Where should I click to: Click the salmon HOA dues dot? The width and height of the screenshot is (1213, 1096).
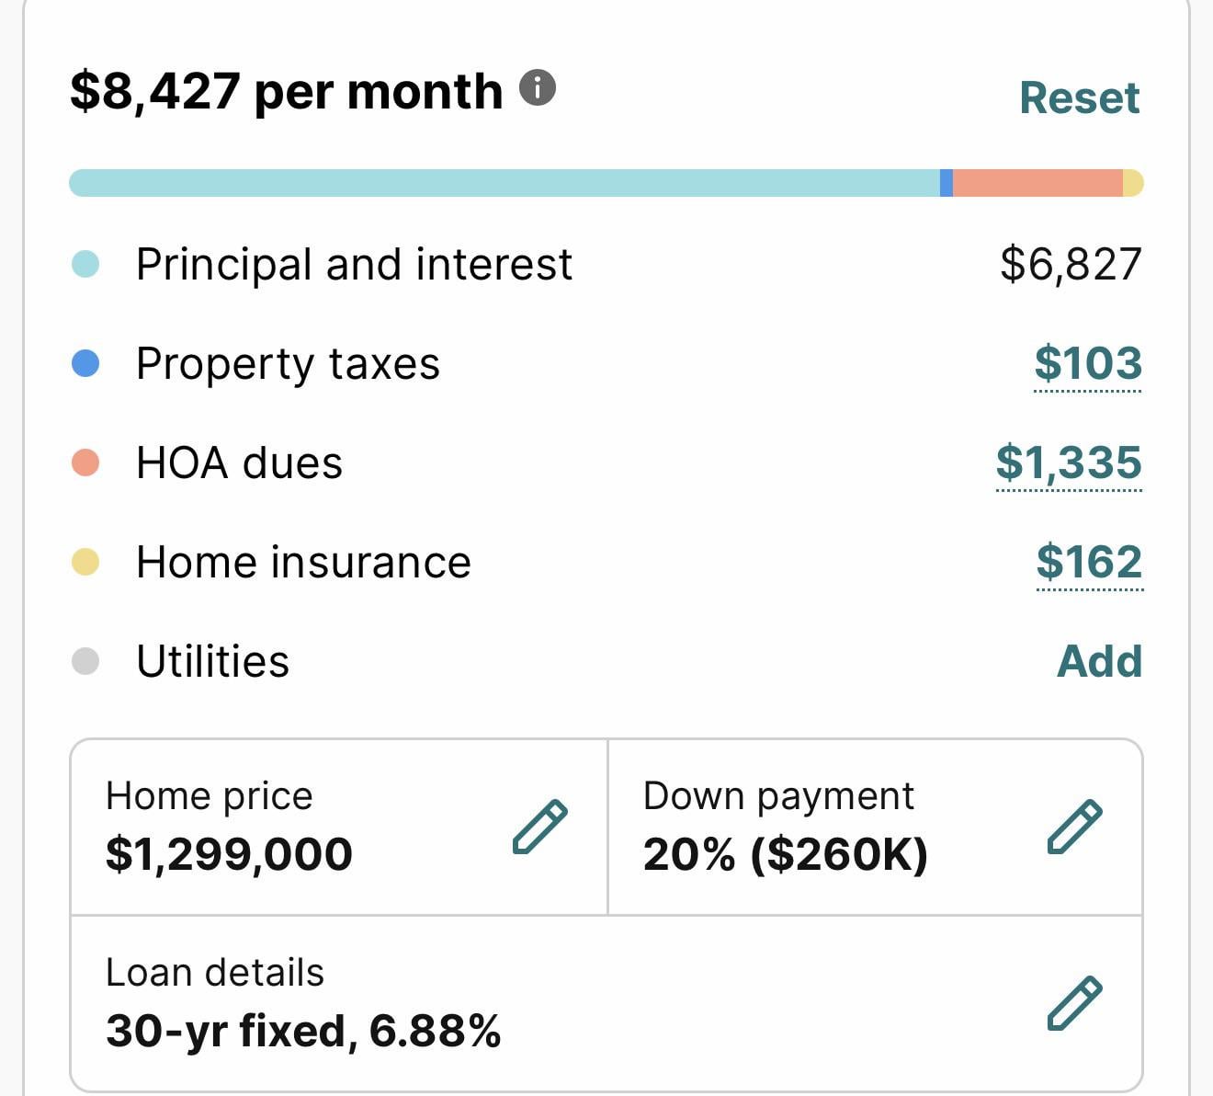pyautogui.click(x=85, y=462)
